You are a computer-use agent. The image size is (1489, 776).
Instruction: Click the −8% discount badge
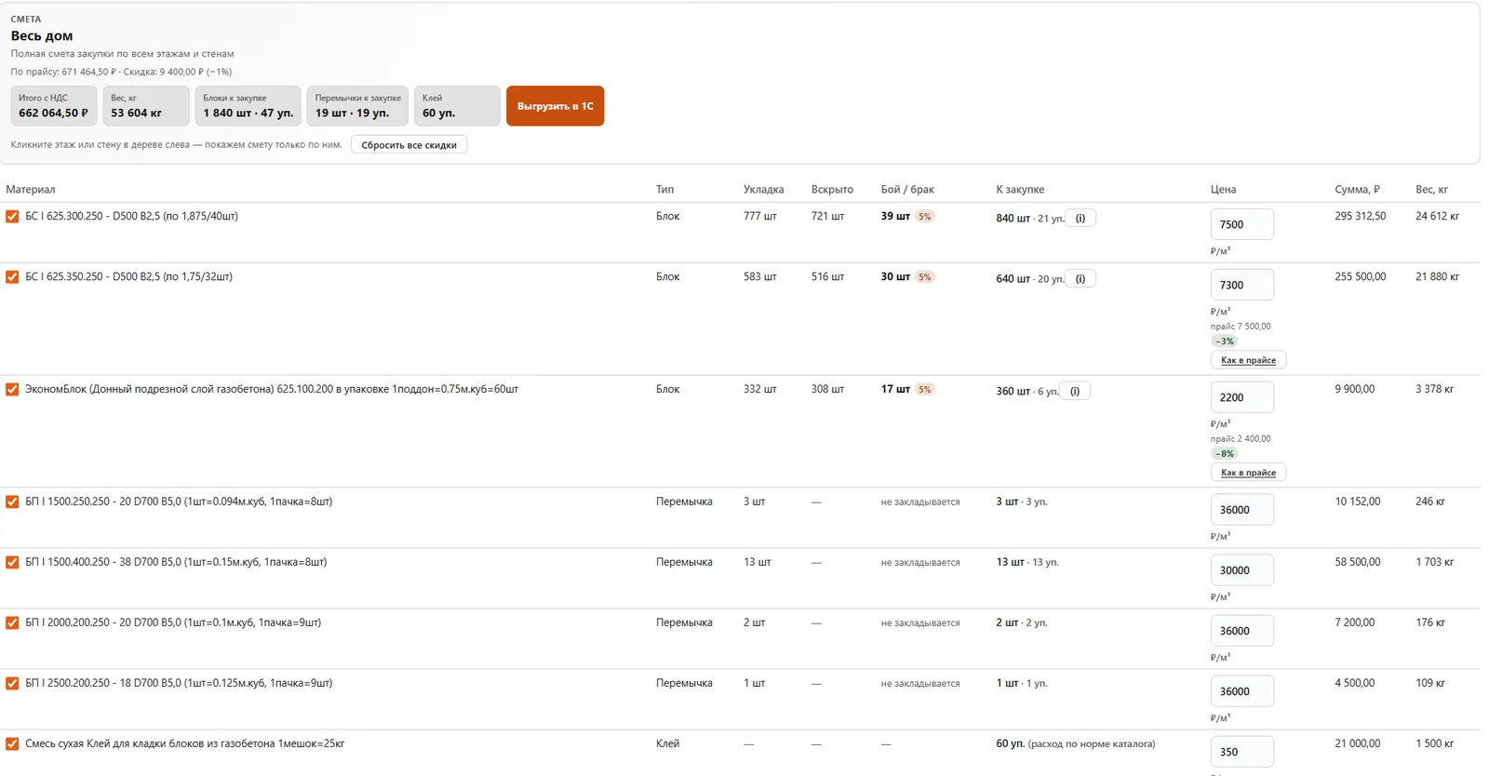coord(1224,454)
